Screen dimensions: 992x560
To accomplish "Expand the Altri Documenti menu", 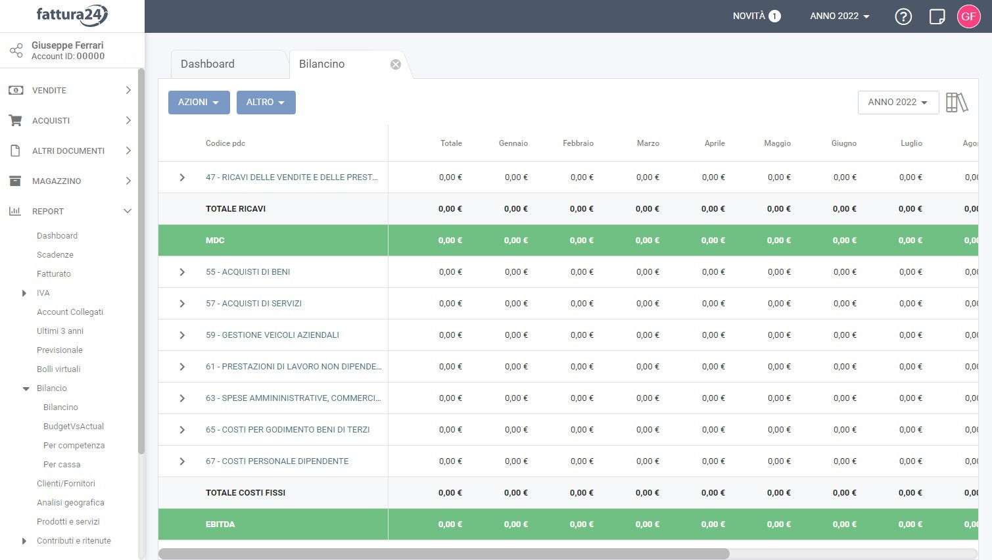I will click(128, 151).
